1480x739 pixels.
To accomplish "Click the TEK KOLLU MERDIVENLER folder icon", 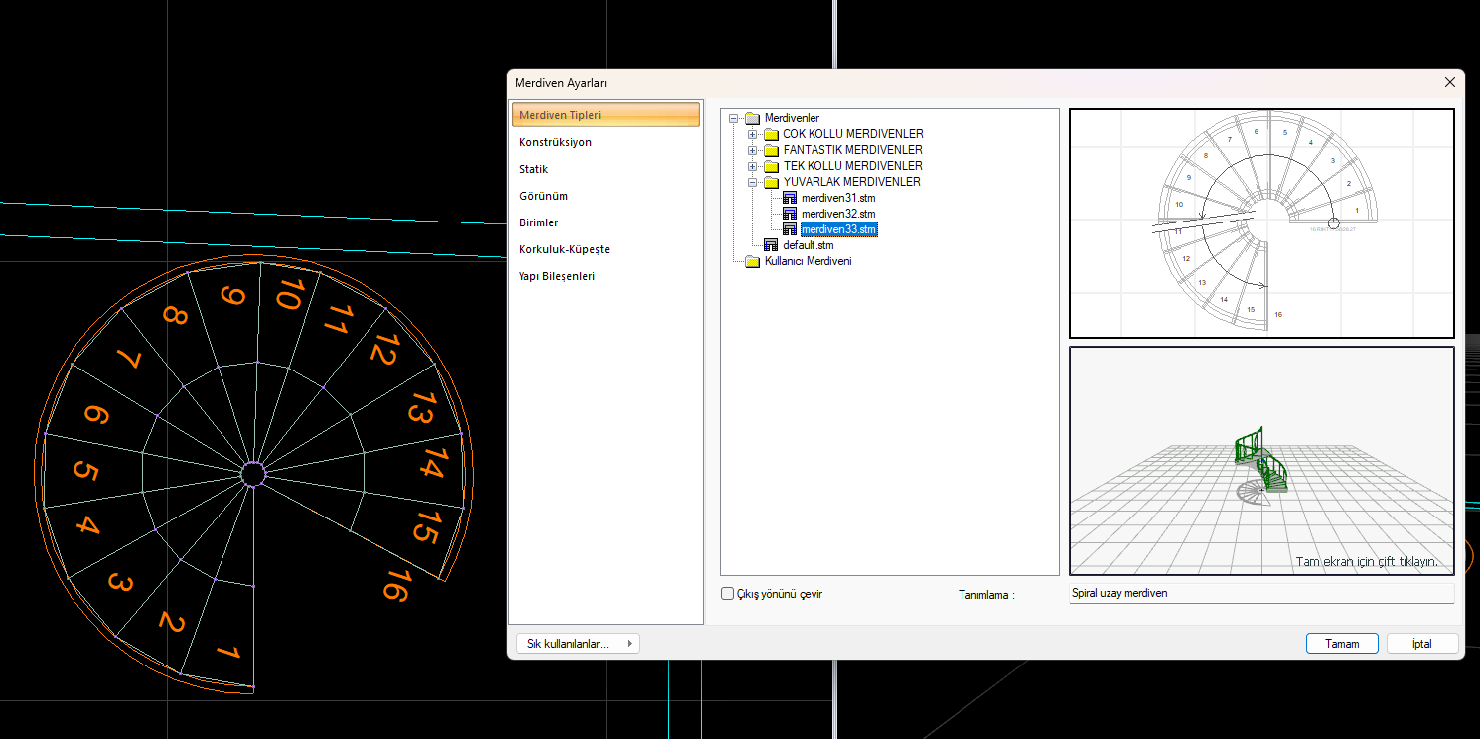I will click(771, 166).
